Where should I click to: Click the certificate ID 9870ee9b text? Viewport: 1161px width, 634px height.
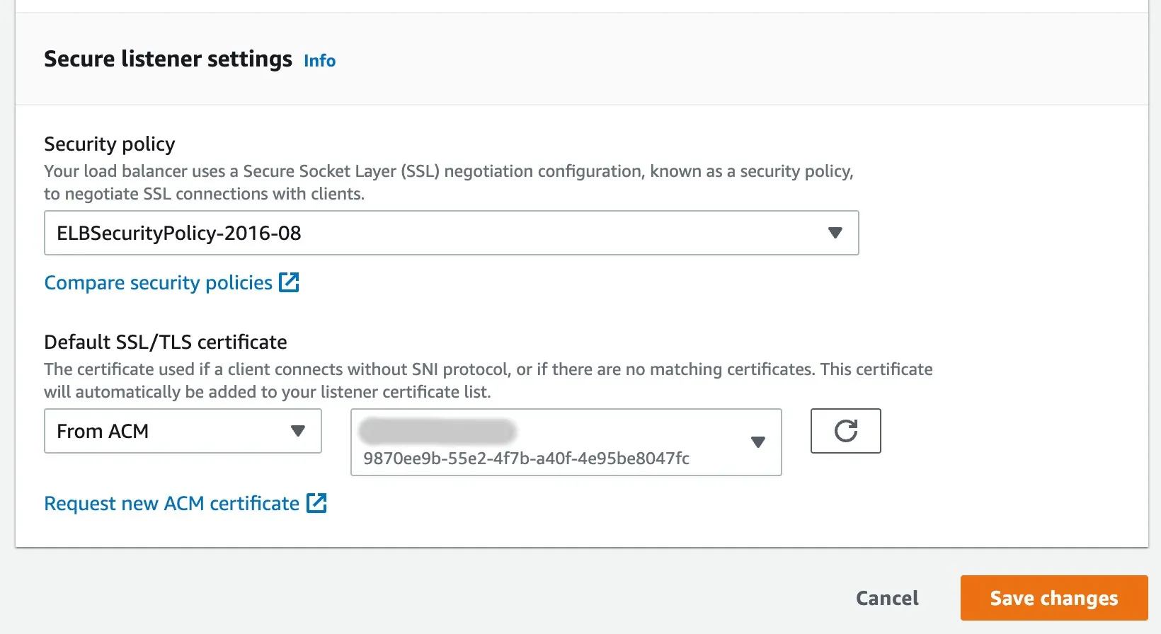[526, 459]
